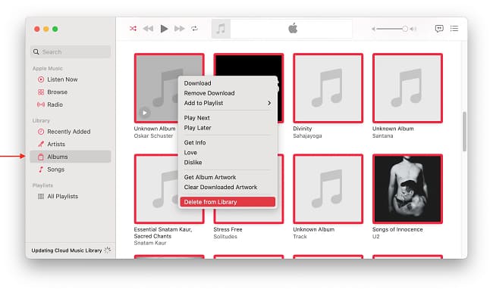Open Unknown Album by Track thumbnail
Screen dimensions: 493x292
click(328, 189)
